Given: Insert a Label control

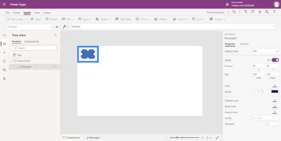Looking at the screenshot, I should coord(36,19).
